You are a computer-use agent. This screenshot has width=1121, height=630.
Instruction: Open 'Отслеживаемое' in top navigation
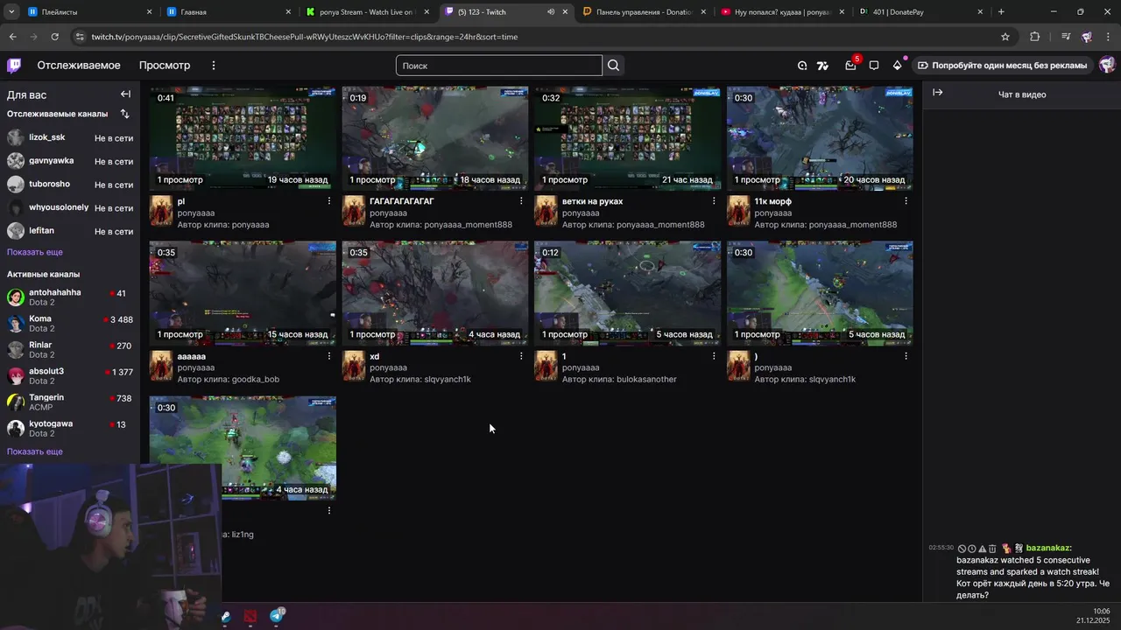coord(79,66)
